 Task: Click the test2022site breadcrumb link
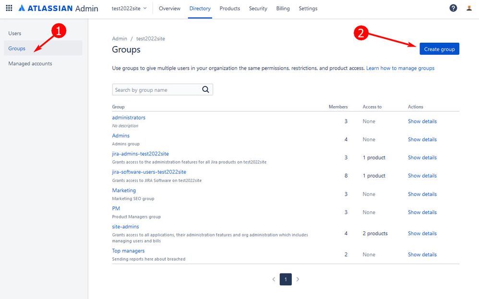click(151, 38)
